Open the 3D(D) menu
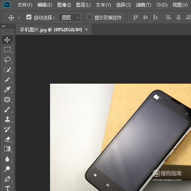The width and height of the screenshot is (191, 191). (x=162, y=5)
